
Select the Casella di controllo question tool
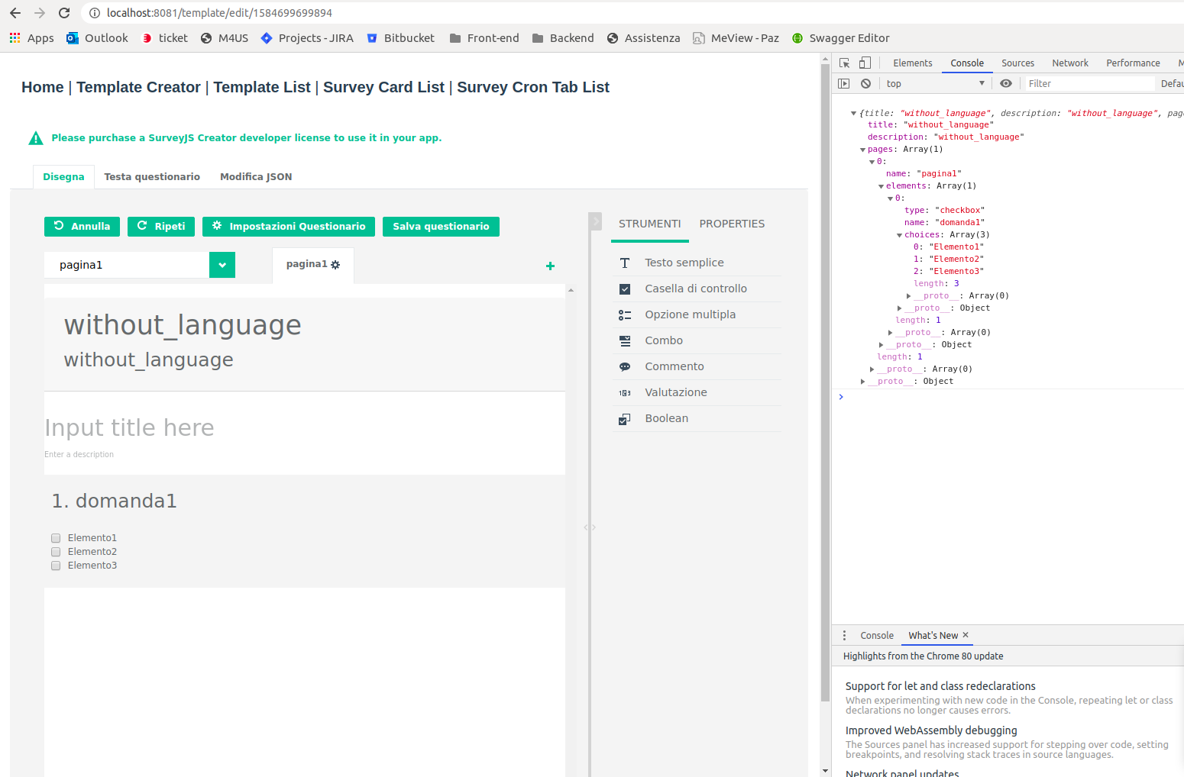pyautogui.click(x=696, y=289)
